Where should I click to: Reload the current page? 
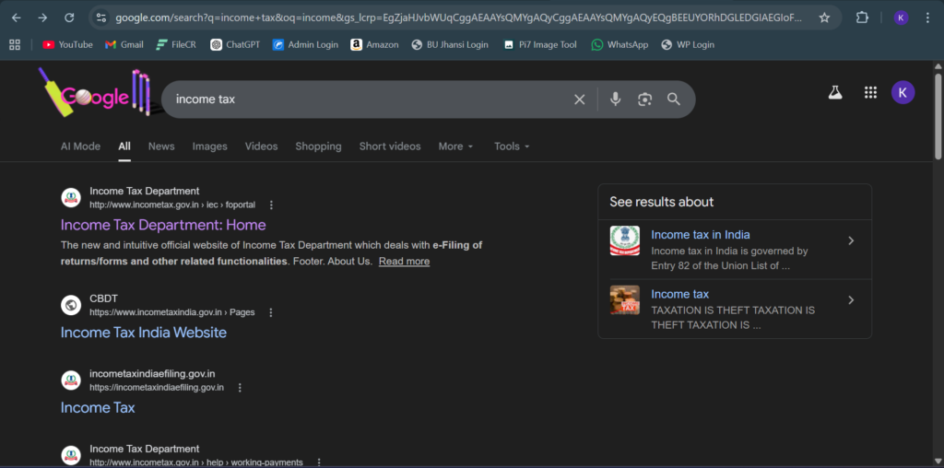click(x=69, y=18)
